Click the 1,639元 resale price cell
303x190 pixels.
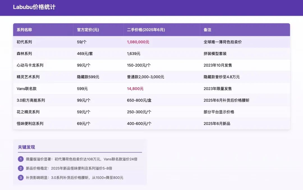coord(134,53)
